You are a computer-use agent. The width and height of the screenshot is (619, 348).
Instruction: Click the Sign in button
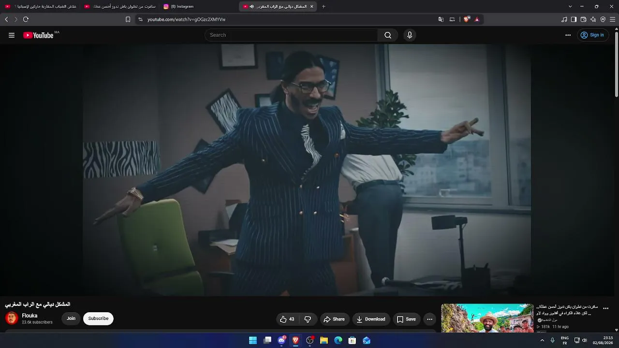coord(592,35)
